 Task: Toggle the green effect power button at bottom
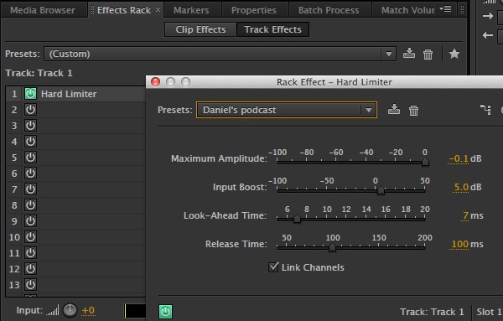point(165,312)
